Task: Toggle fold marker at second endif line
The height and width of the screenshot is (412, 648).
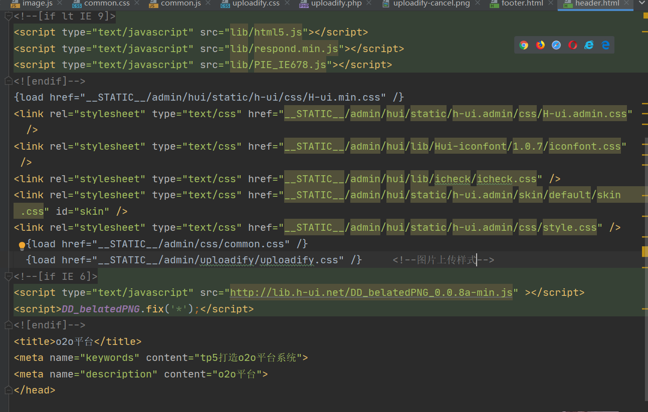Action: pyautogui.click(x=8, y=325)
